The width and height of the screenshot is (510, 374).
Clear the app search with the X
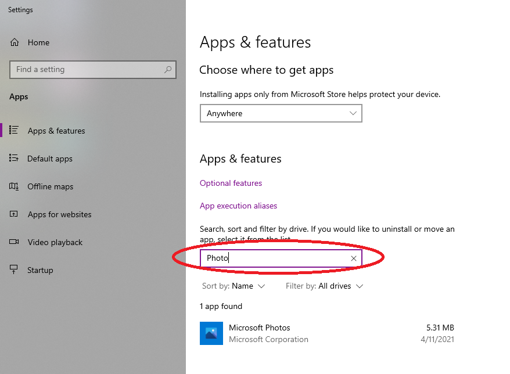click(x=354, y=258)
